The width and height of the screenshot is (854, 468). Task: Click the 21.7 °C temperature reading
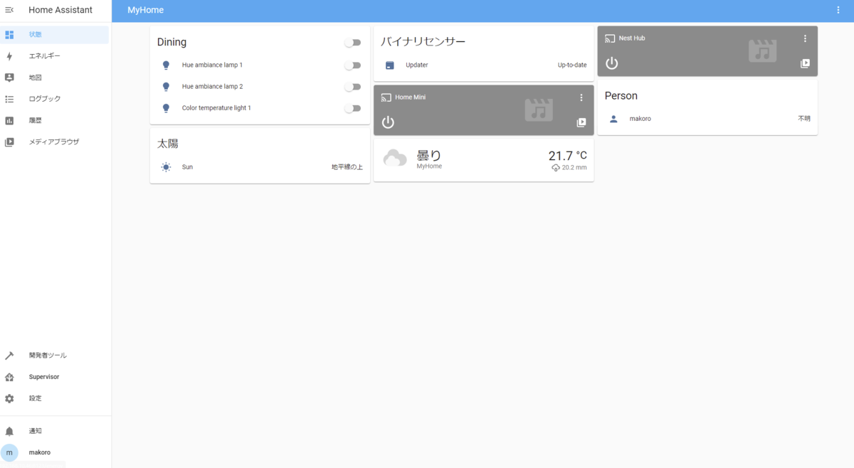pyautogui.click(x=568, y=156)
